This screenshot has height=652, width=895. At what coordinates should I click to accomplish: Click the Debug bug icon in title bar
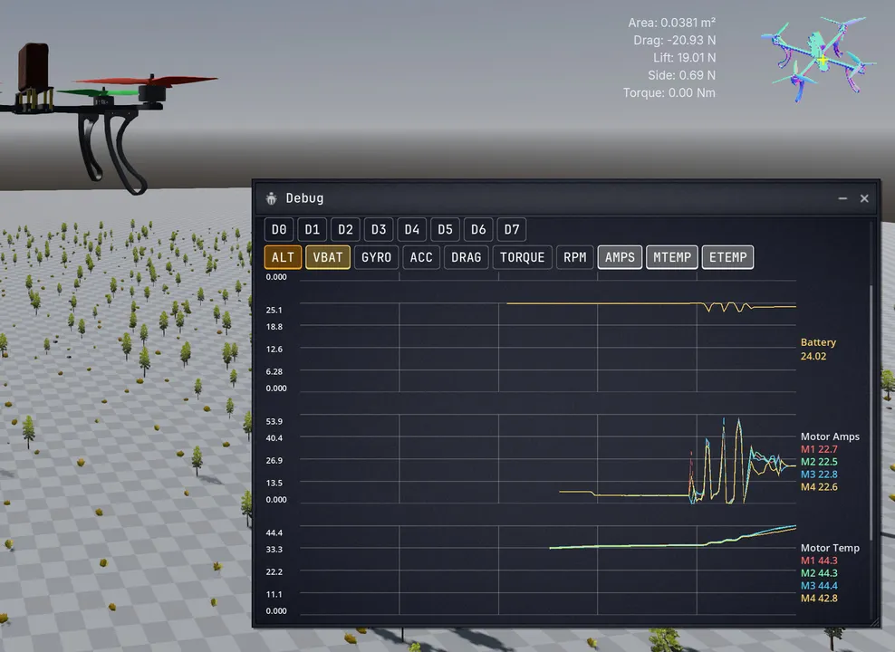click(x=271, y=198)
